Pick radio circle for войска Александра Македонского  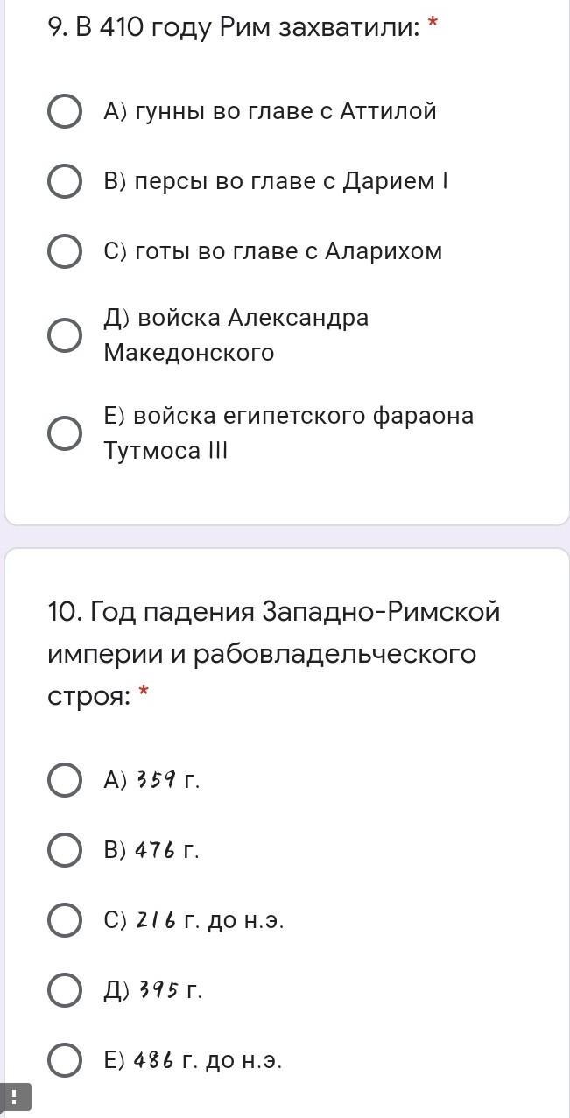pos(64,334)
